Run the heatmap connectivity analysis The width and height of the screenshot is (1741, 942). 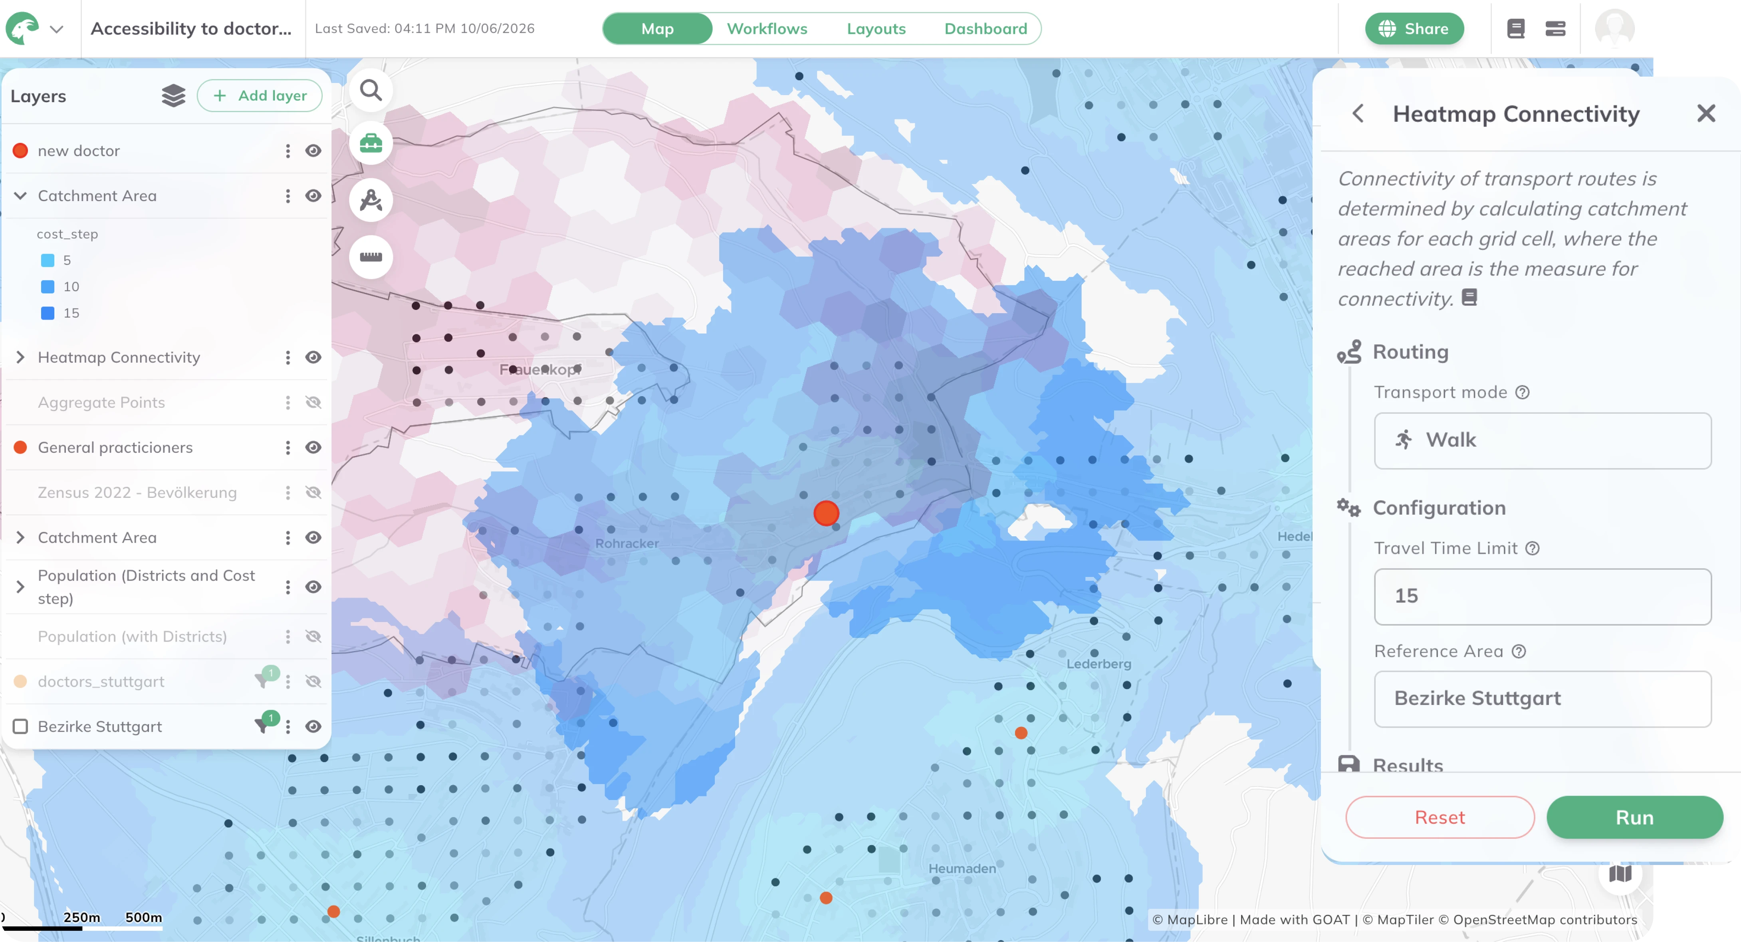click(1634, 817)
